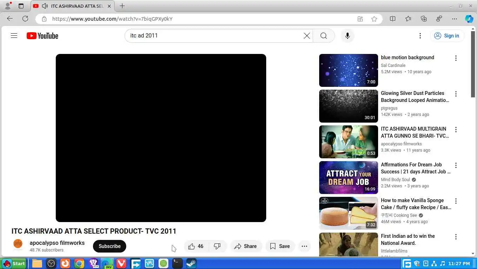Open options for ITC Ashirvaad Multigrain video
The image size is (477, 269).
(456, 130)
